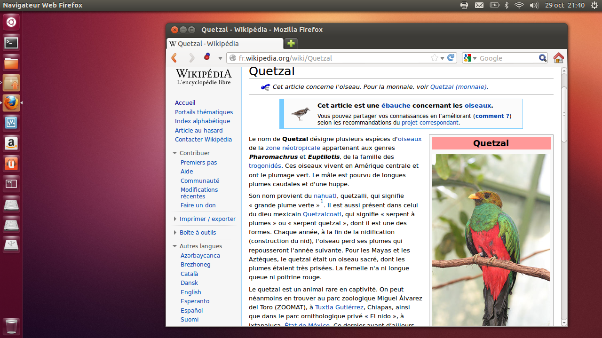Open the mail indicator in the top panel
The image size is (602, 338).
click(479, 5)
